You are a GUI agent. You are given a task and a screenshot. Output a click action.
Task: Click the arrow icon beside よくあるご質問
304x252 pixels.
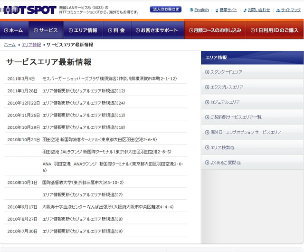coord(207,163)
